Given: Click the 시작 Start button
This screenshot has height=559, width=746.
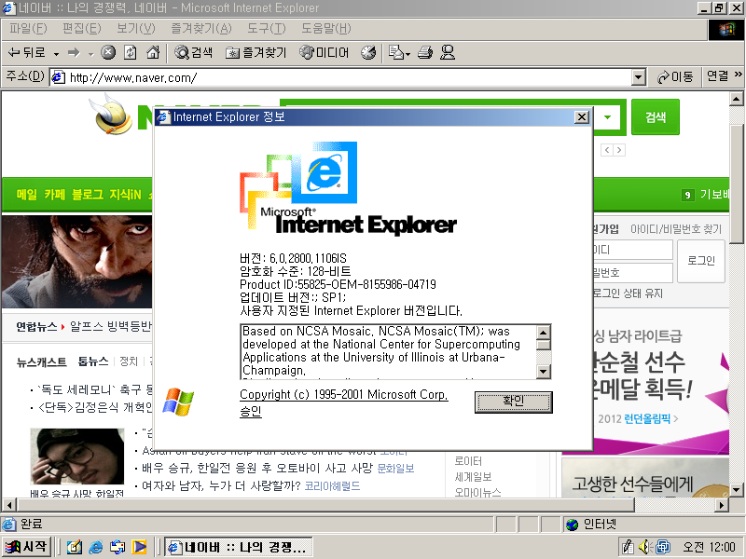Looking at the screenshot, I should pyautogui.click(x=27, y=547).
